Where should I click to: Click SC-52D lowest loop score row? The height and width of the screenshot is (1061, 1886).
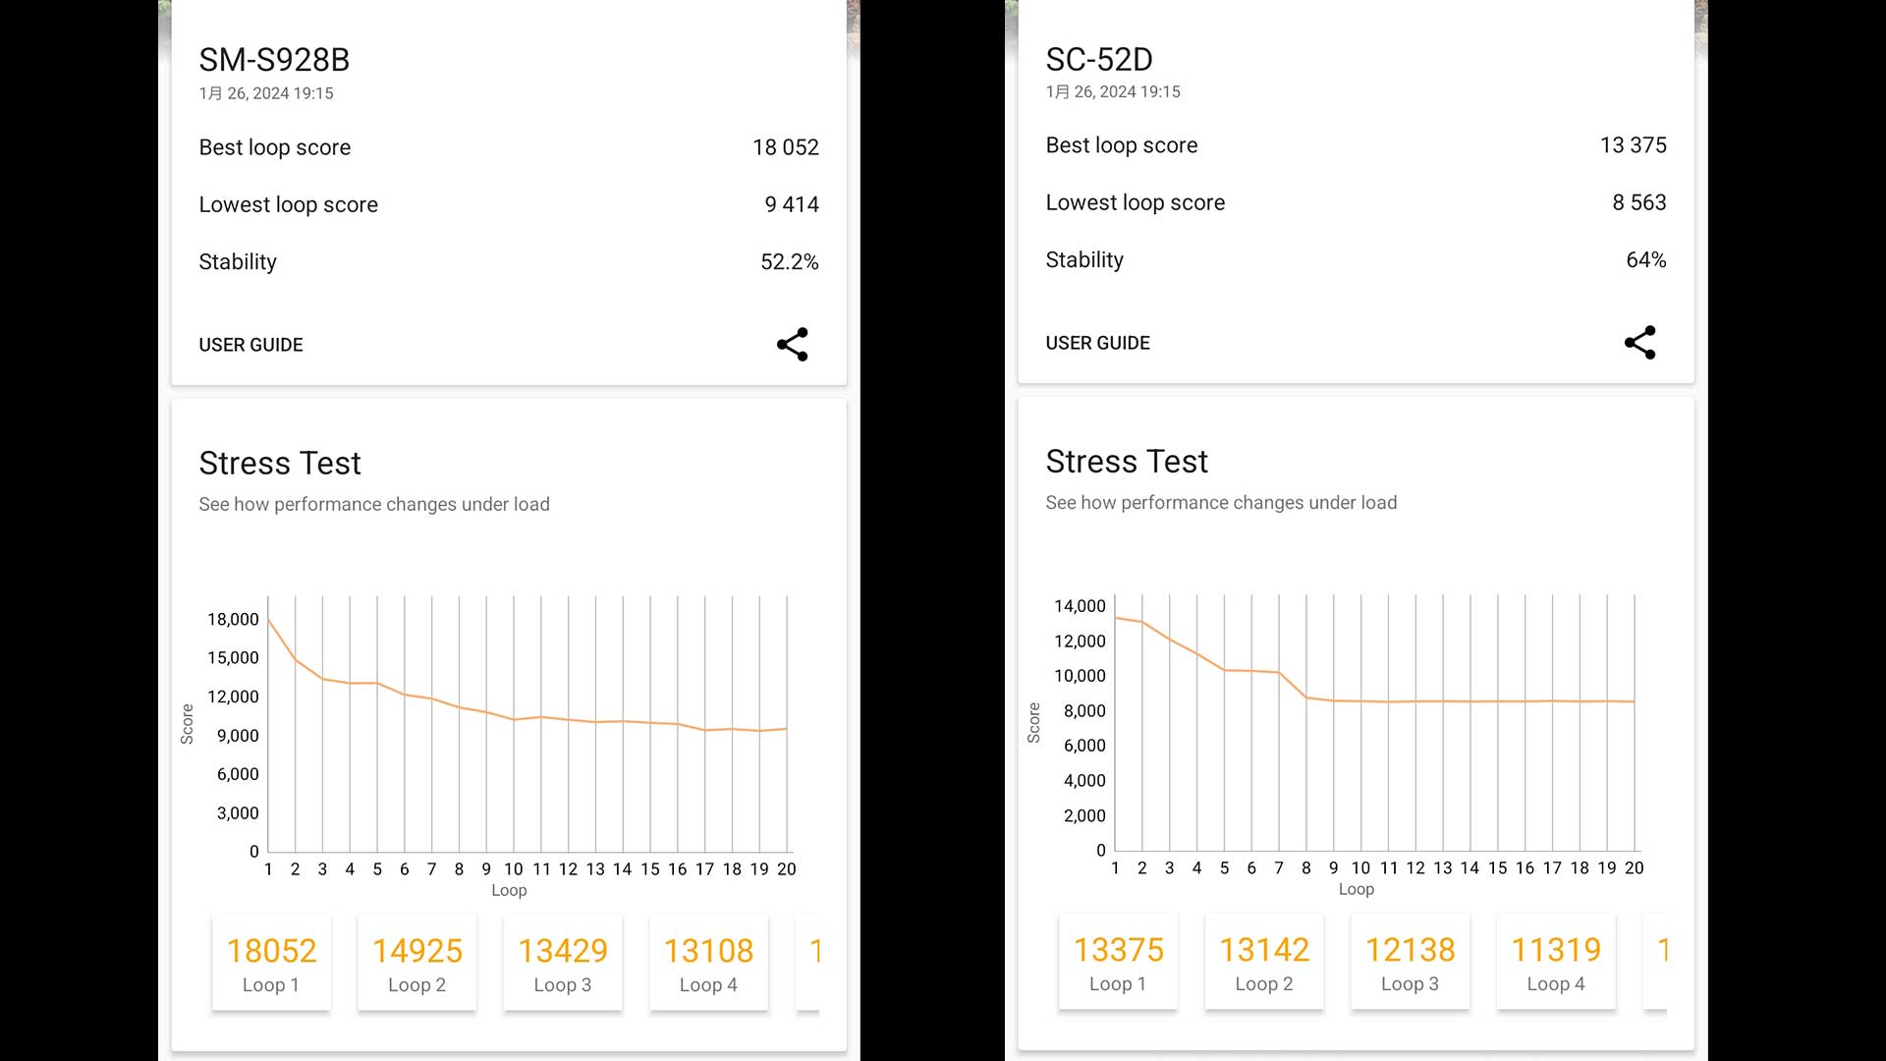point(1356,202)
